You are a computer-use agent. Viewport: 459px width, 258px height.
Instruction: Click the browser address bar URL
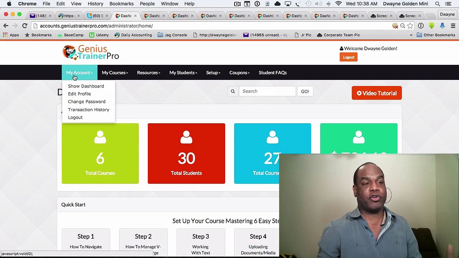[x=96, y=26]
